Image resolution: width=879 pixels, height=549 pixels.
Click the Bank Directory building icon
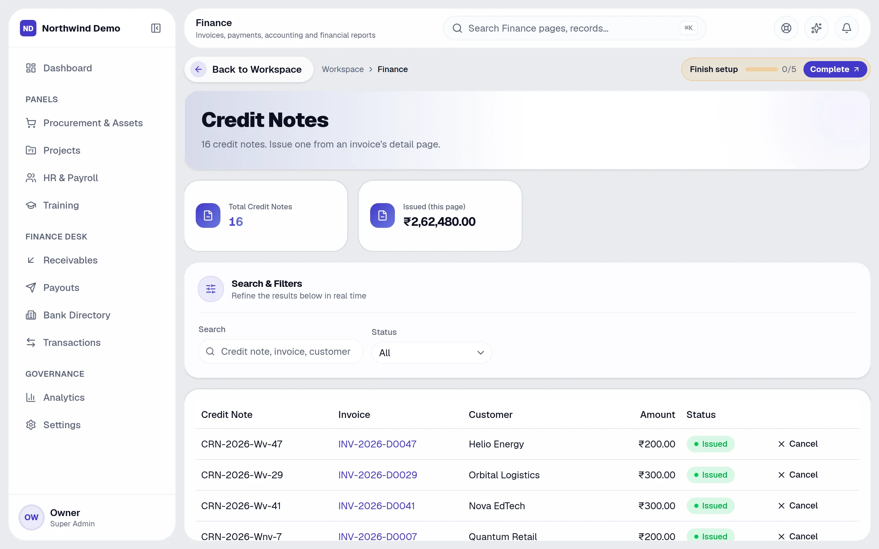click(31, 315)
